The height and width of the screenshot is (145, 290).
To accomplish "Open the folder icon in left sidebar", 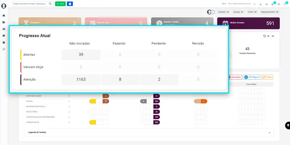I will (4, 22).
